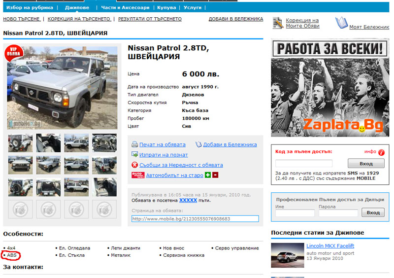Viewport: 394px width, 278px height.
Task: Click the Моят Бележник book icon
Action: tap(341, 23)
